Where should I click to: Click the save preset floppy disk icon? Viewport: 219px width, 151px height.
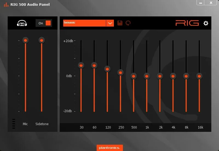(x=120, y=23)
